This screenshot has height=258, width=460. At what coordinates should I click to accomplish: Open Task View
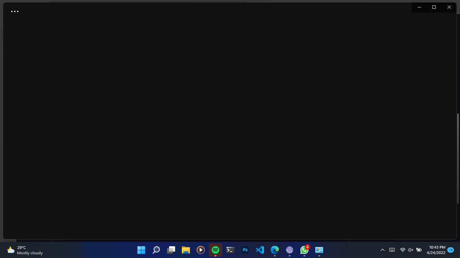171,250
